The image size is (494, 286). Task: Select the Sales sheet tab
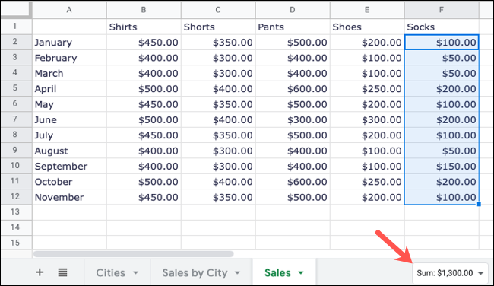[277, 273]
